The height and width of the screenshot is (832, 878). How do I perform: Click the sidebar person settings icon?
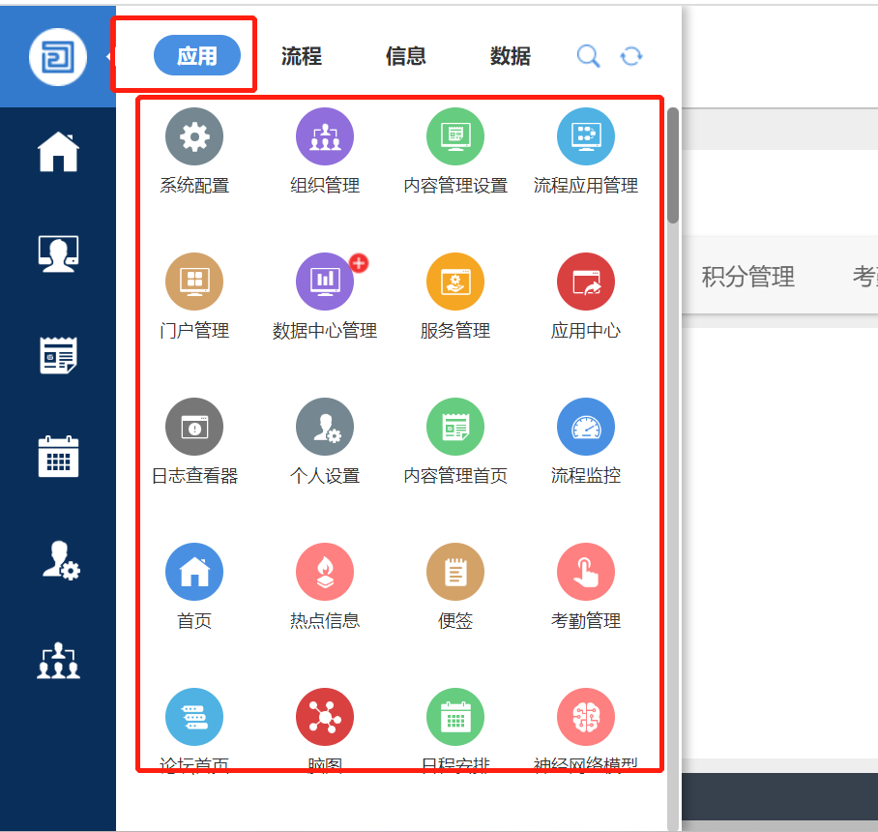61,560
